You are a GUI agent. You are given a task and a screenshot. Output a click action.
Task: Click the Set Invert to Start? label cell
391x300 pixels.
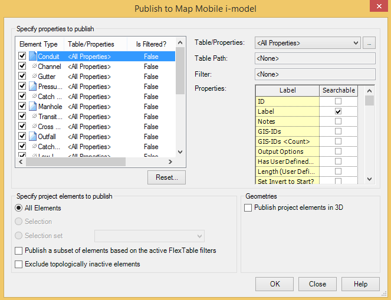click(x=288, y=181)
